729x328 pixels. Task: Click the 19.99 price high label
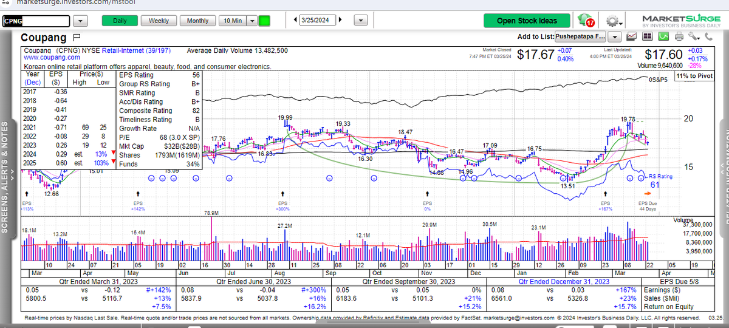[x=285, y=117]
